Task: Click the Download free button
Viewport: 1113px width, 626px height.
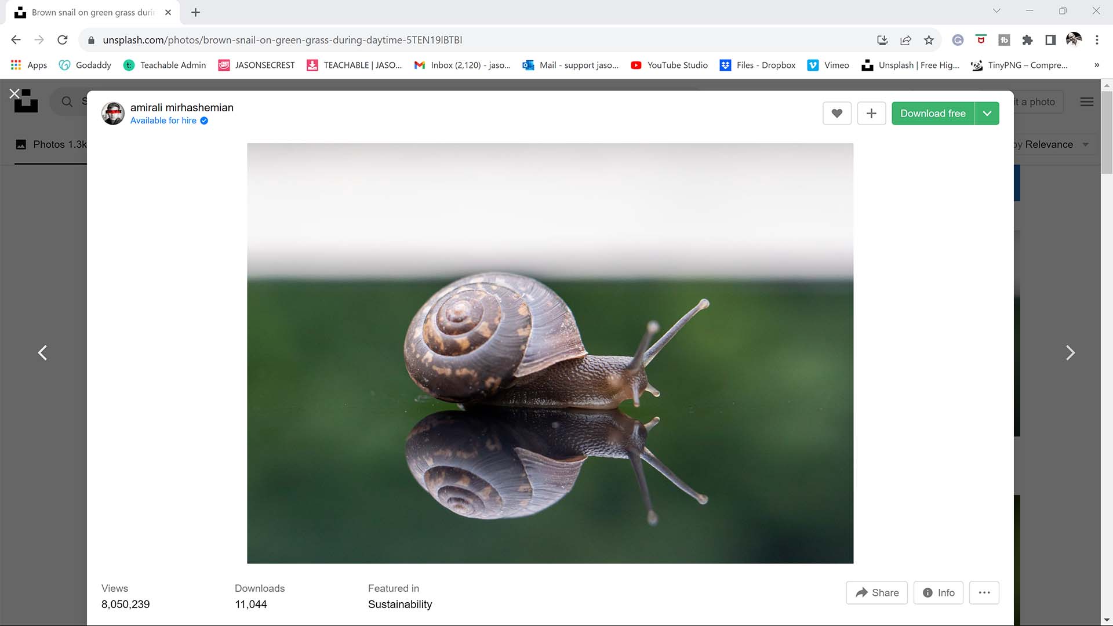Action: (933, 114)
